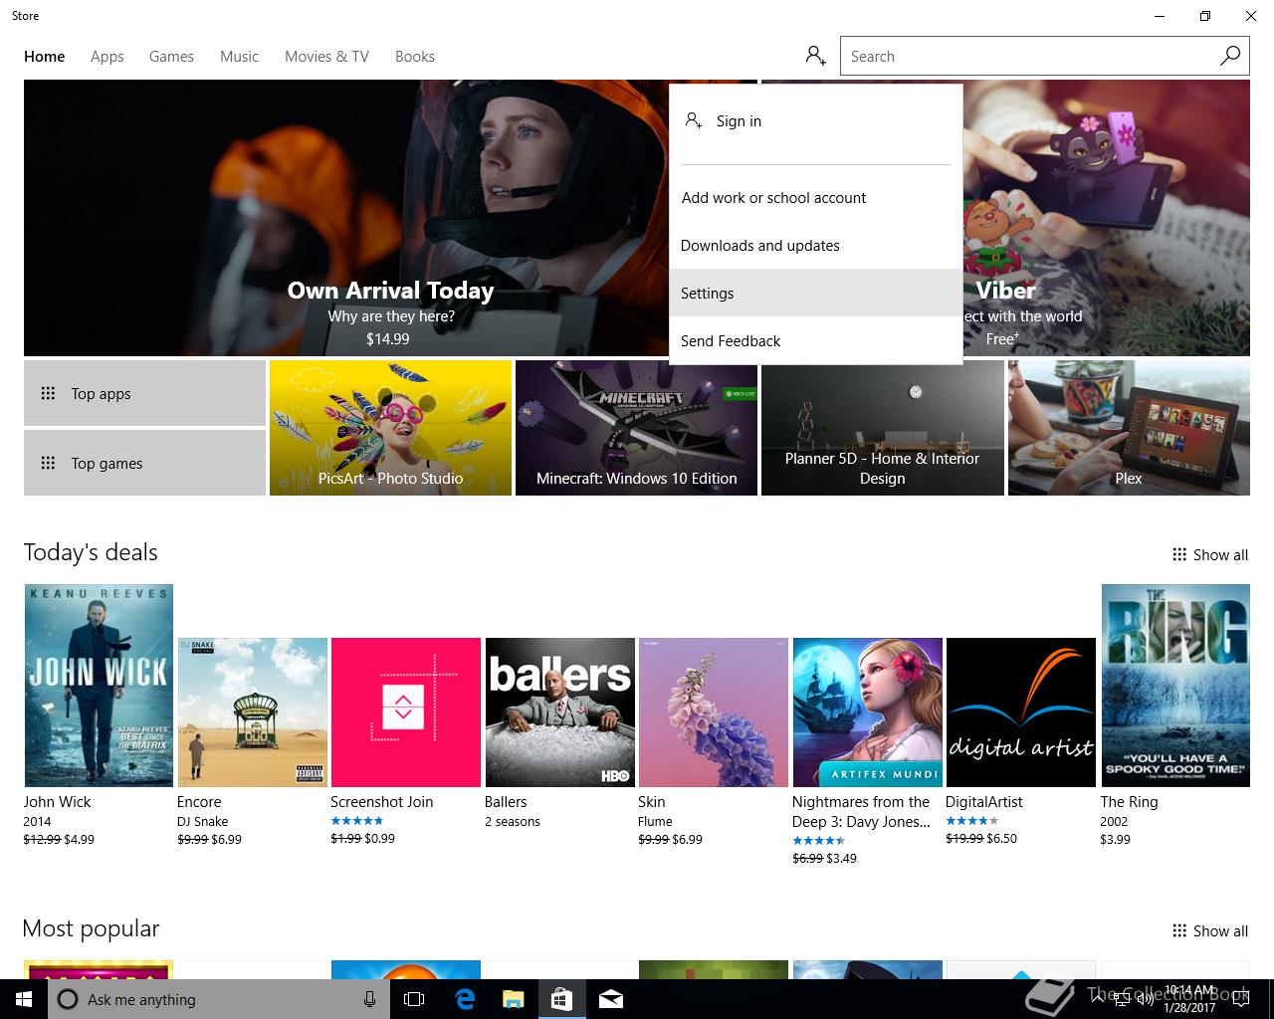Open the Screenshot Join app
Image resolution: width=1274 pixels, height=1019 pixels.
[406, 713]
